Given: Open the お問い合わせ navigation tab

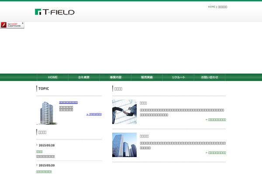Looking at the screenshot, I should click(210, 77).
